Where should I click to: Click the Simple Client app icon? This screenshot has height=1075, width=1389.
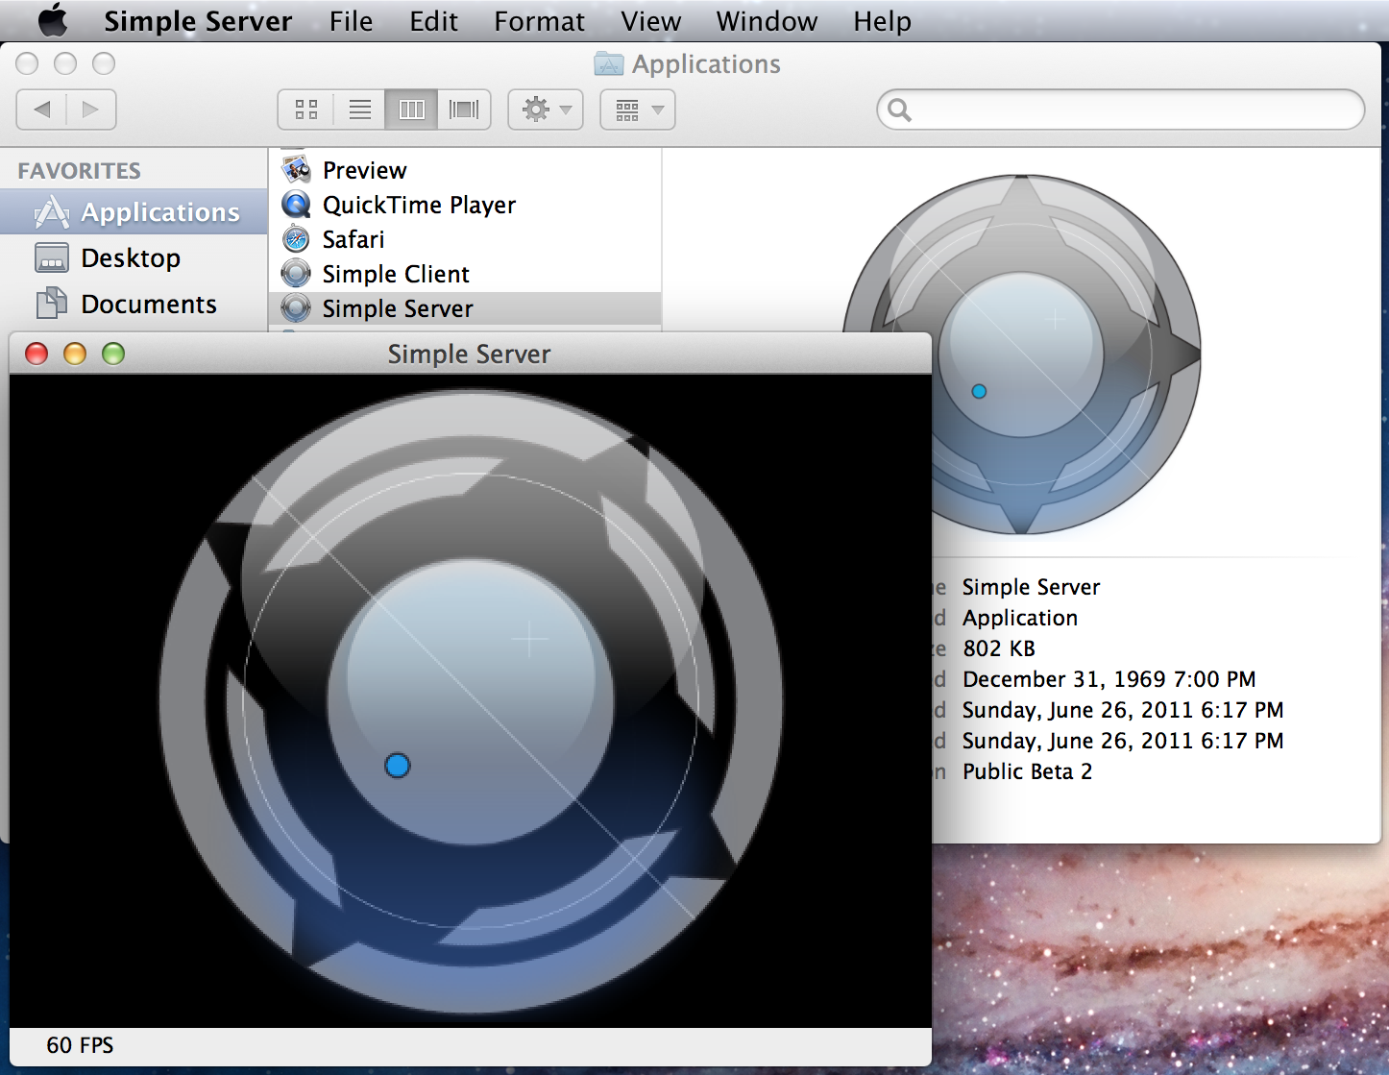296,274
